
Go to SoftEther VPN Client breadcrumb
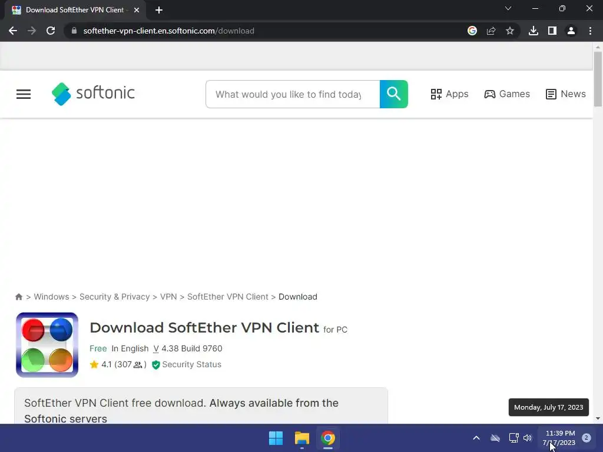point(228,297)
